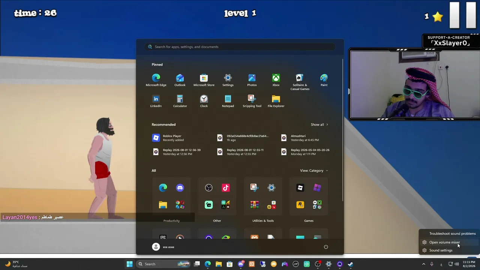Viewport: 480px width, 270px height.
Task: Open the pinned Settings app
Action: 228,80
